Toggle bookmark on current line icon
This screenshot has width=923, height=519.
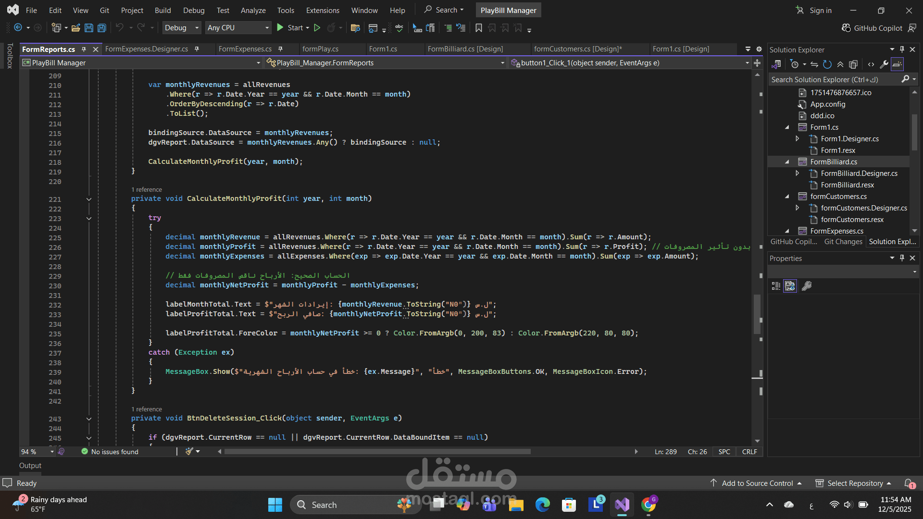pyautogui.click(x=478, y=28)
